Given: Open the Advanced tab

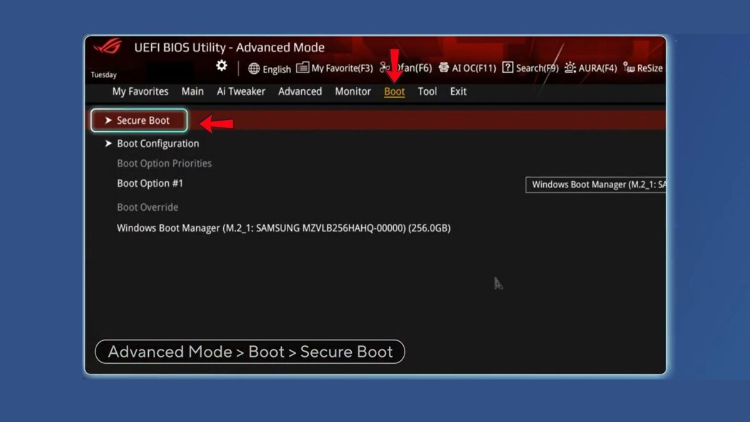Looking at the screenshot, I should pyautogui.click(x=300, y=91).
